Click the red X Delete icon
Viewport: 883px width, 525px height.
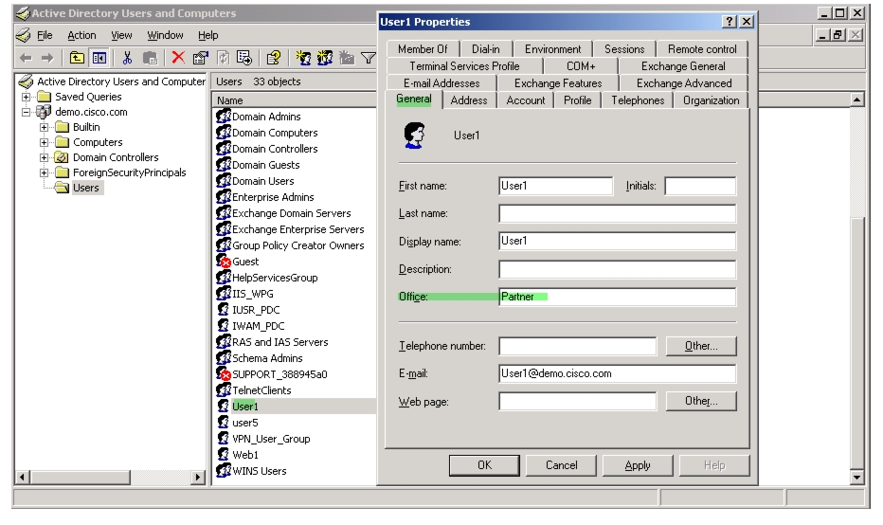tap(178, 58)
